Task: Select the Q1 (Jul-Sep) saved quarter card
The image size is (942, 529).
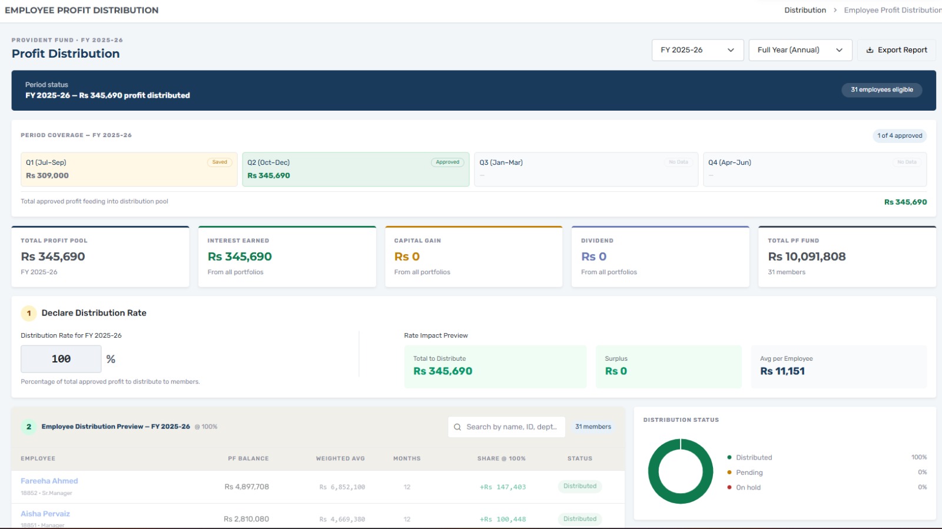Action: 129,169
